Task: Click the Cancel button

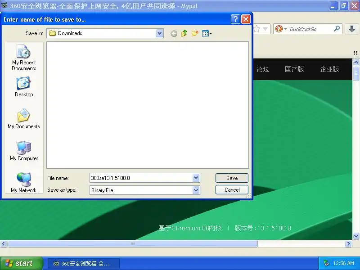Action: coord(232,190)
